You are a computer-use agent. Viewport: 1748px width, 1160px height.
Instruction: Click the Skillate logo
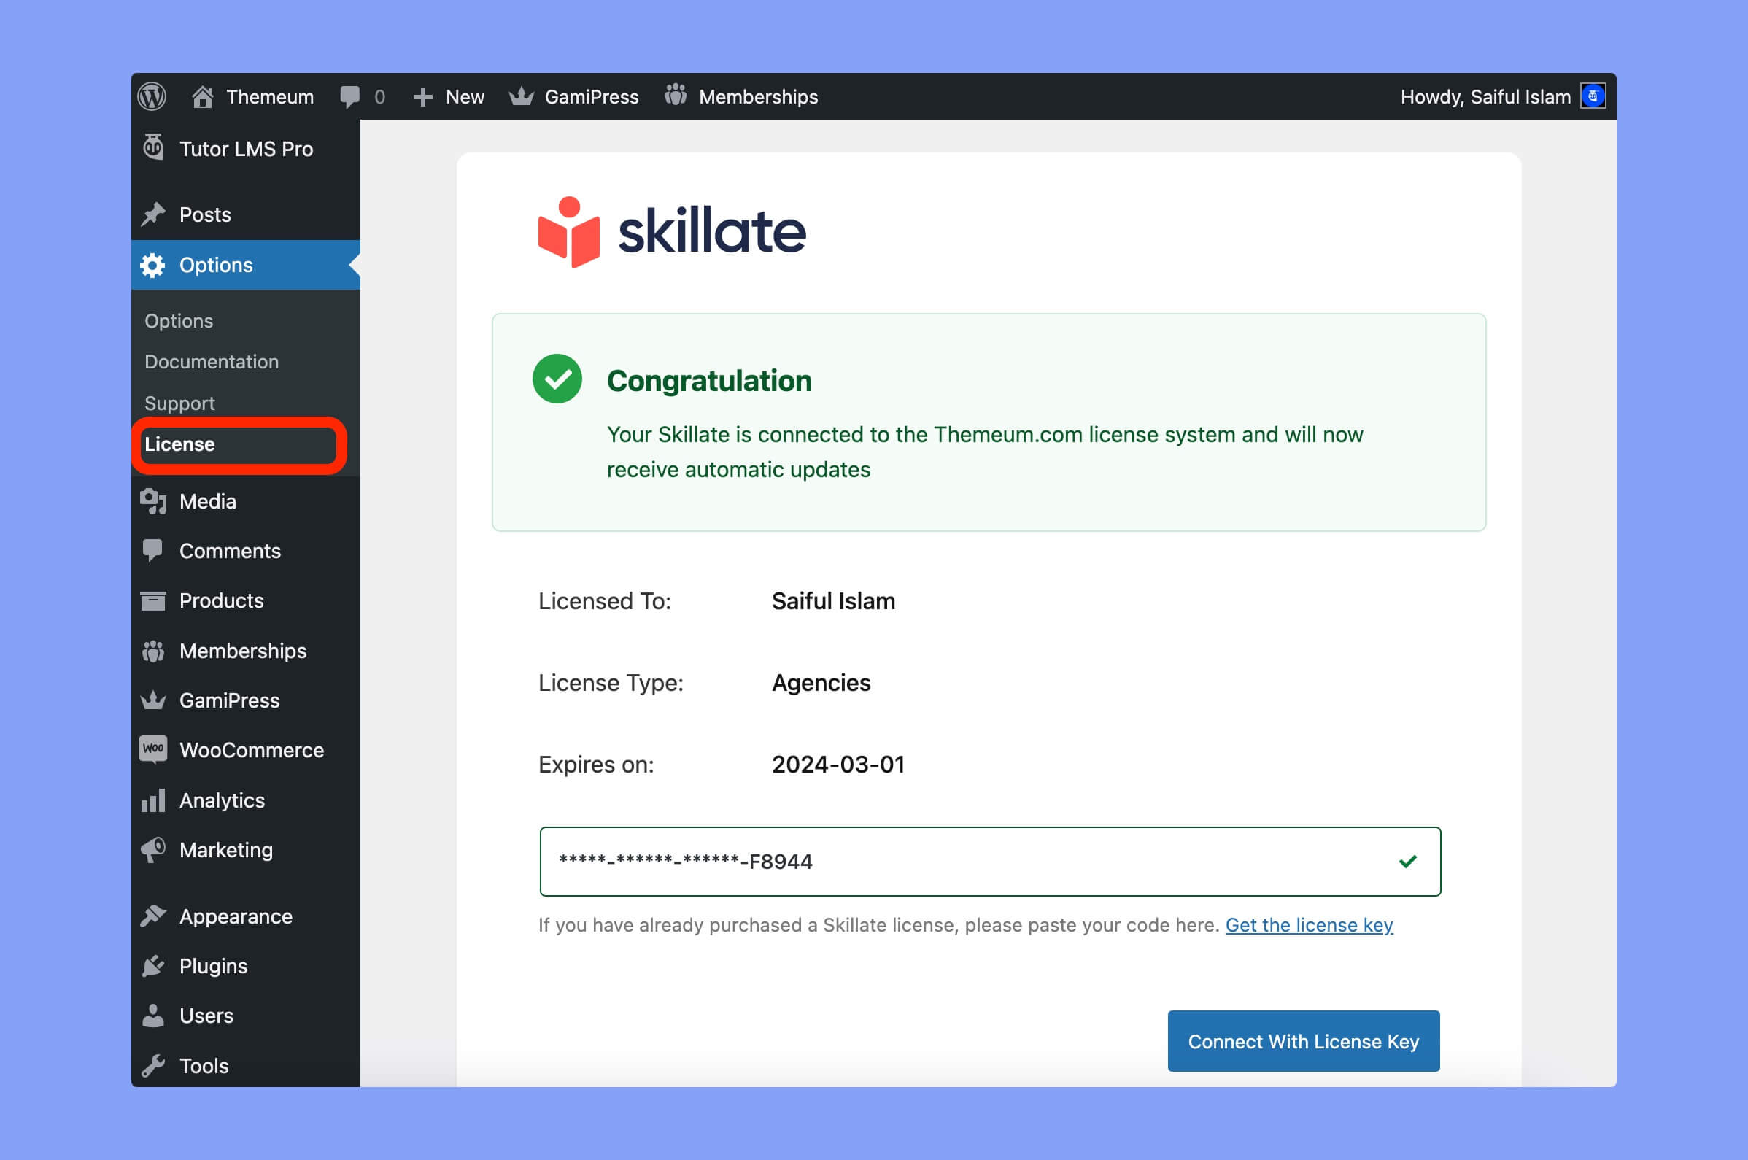(x=672, y=231)
